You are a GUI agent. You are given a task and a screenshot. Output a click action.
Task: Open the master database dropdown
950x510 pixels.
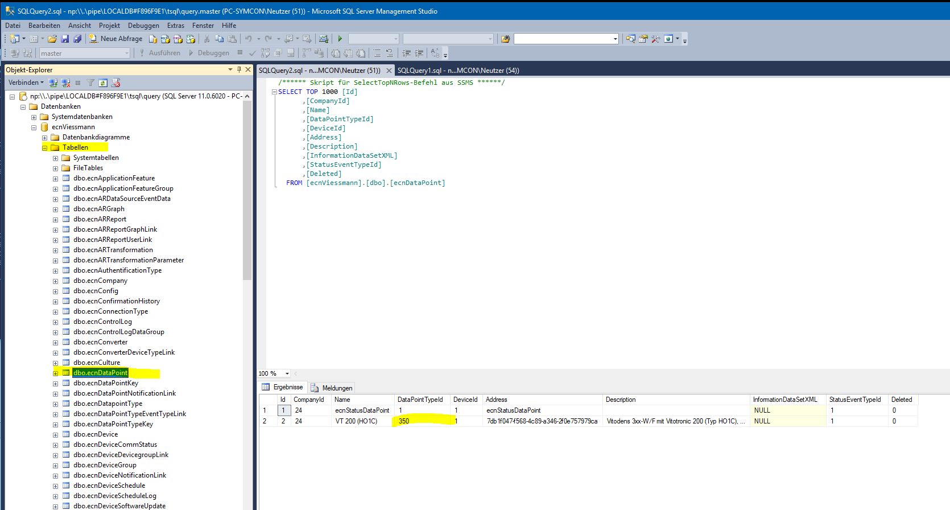coord(85,53)
